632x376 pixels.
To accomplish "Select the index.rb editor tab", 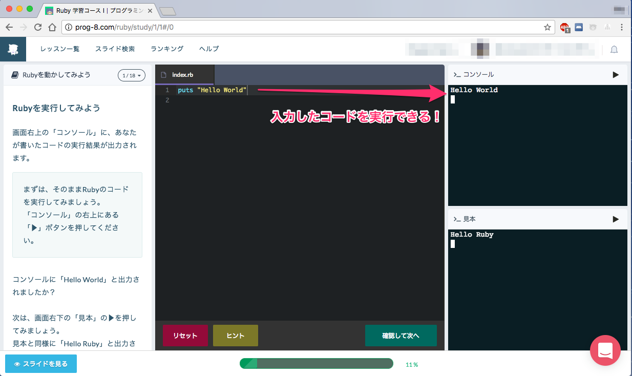I will click(184, 75).
